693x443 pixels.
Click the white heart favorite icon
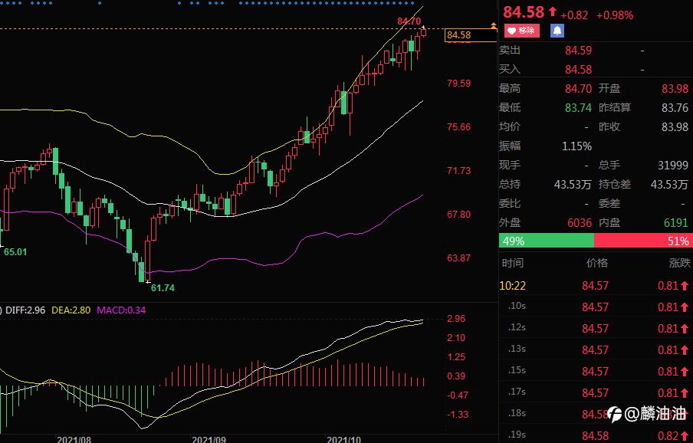[x=511, y=31]
